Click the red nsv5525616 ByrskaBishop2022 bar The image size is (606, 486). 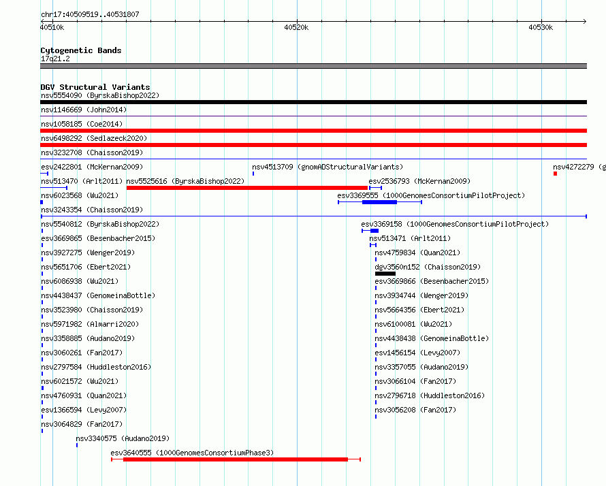tap(247, 188)
